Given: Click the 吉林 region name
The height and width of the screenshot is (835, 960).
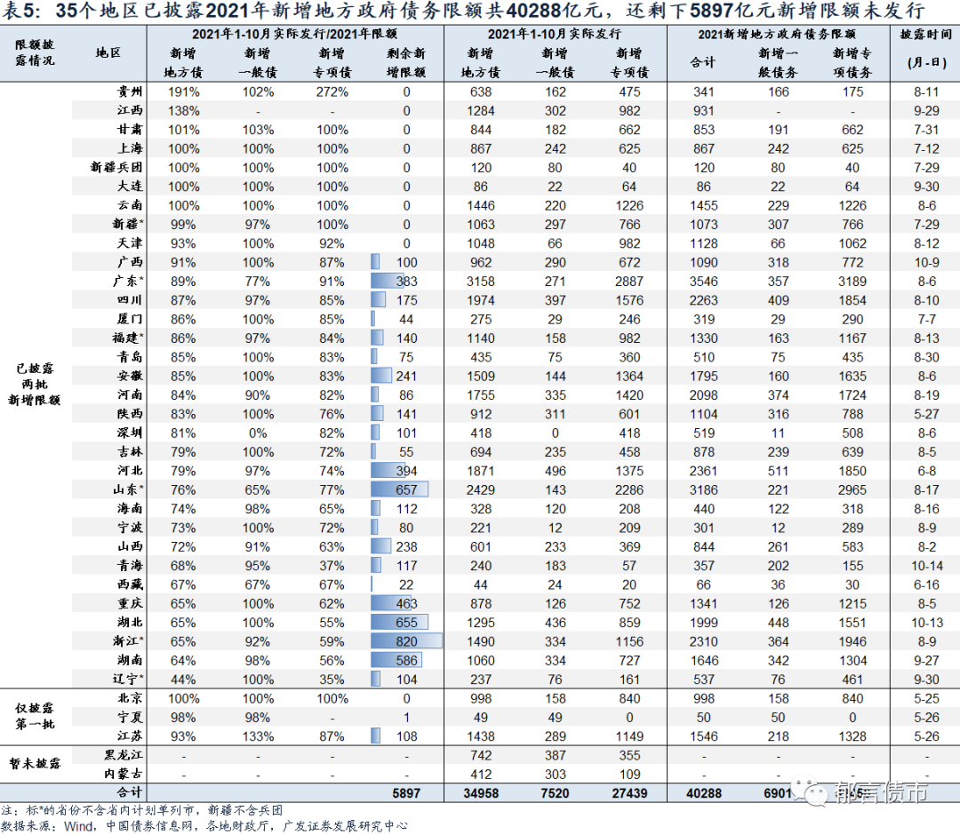Looking at the screenshot, I should click(130, 452).
